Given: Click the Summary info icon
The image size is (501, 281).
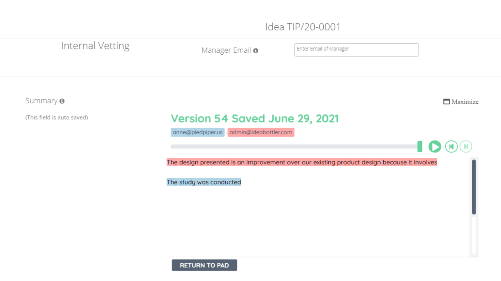Looking at the screenshot, I should click(x=62, y=101).
